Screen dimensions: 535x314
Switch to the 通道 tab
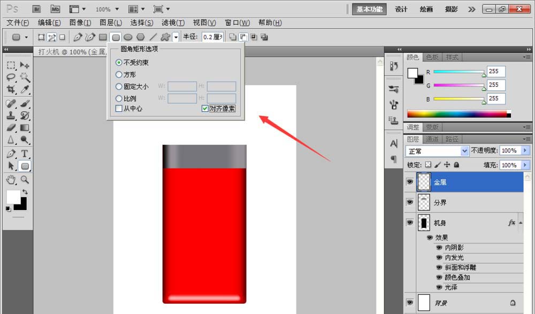tap(432, 139)
